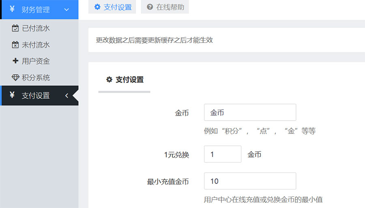
Task: Click the question mark icon for 在线帮助
Action: click(x=150, y=7)
